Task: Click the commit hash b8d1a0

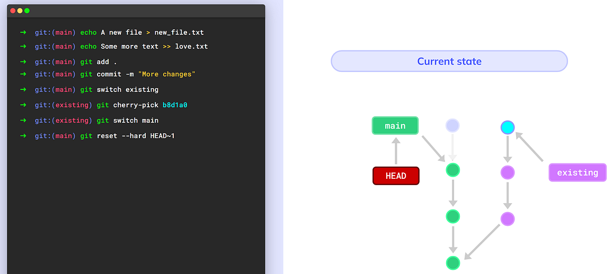Action: pyautogui.click(x=175, y=105)
